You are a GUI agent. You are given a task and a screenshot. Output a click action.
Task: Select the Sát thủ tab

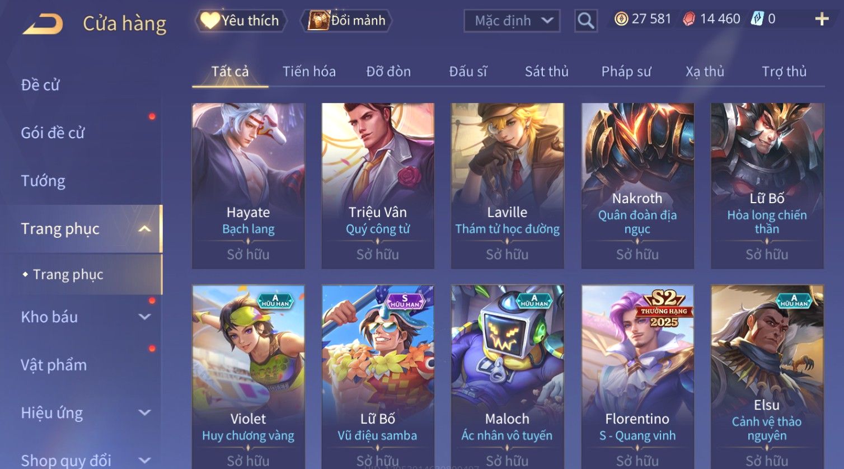click(546, 72)
